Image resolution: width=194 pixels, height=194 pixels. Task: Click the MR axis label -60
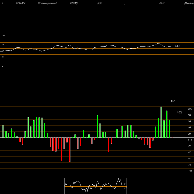tap(189, 159)
